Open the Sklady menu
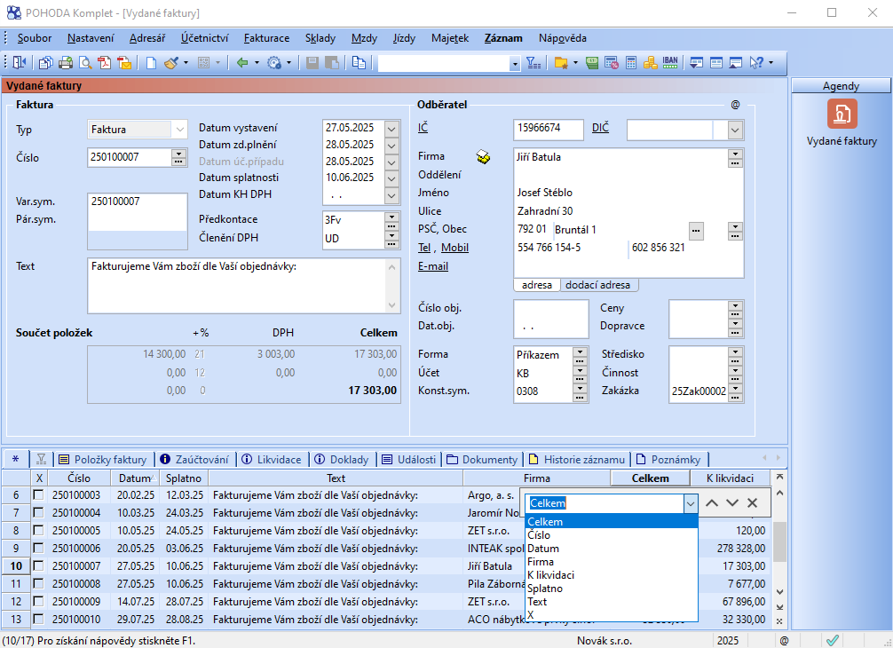The height and width of the screenshot is (648, 893). [x=320, y=38]
